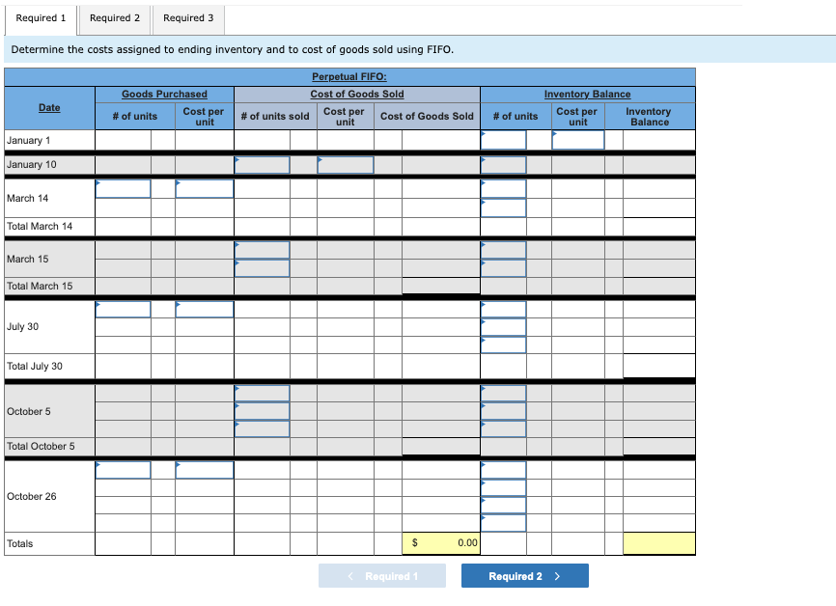Click the yellow Totals inventory balance cell
Image resolution: width=836 pixels, height=606 pixels.
(x=657, y=543)
